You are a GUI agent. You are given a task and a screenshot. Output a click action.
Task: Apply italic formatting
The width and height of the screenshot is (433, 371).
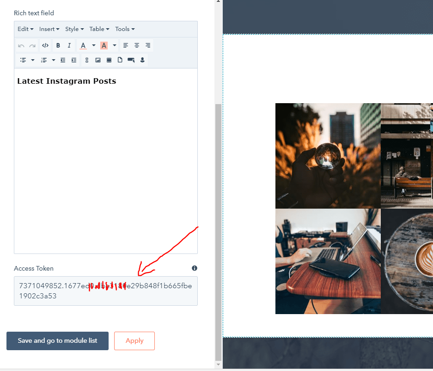[x=68, y=45]
